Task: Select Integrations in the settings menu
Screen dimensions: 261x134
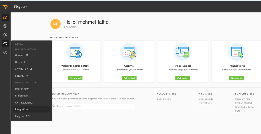Action: (x=22, y=109)
